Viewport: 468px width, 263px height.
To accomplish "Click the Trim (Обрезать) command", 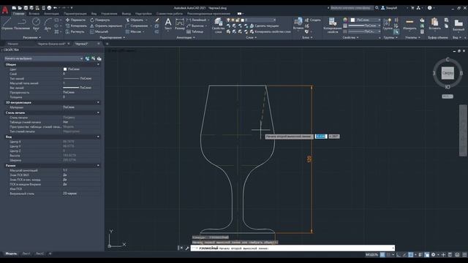I will pos(135,20).
